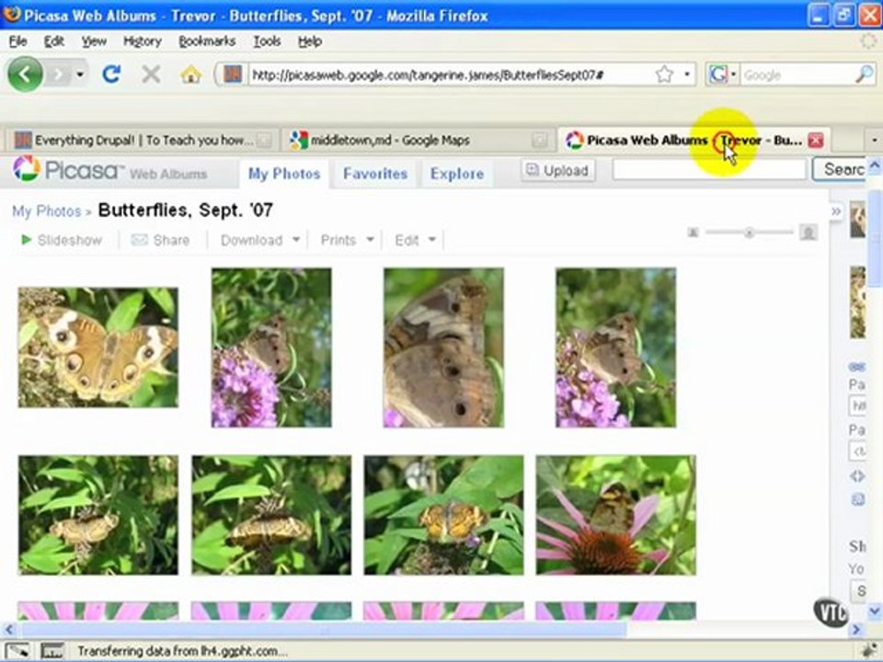Click the magnifier search icon in the toolbar
Image resolution: width=883 pixels, height=662 pixels.
coord(865,74)
